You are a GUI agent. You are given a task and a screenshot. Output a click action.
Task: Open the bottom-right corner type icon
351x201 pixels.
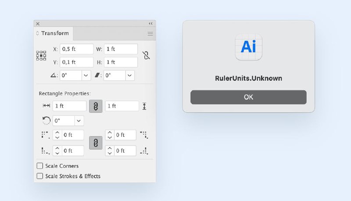(144, 151)
